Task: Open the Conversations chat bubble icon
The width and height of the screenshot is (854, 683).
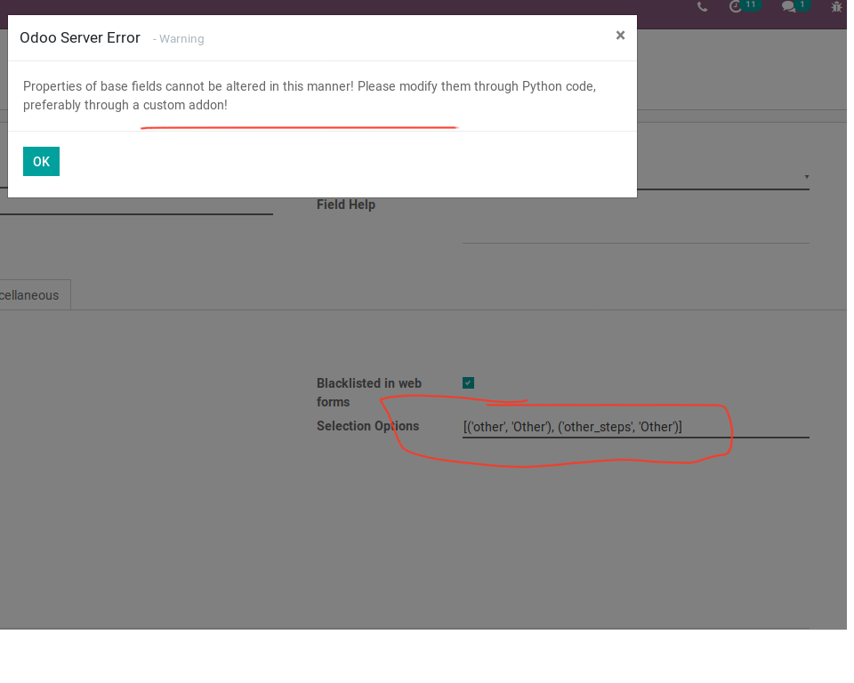Action: pyautogui.click(x=787, y=7)
